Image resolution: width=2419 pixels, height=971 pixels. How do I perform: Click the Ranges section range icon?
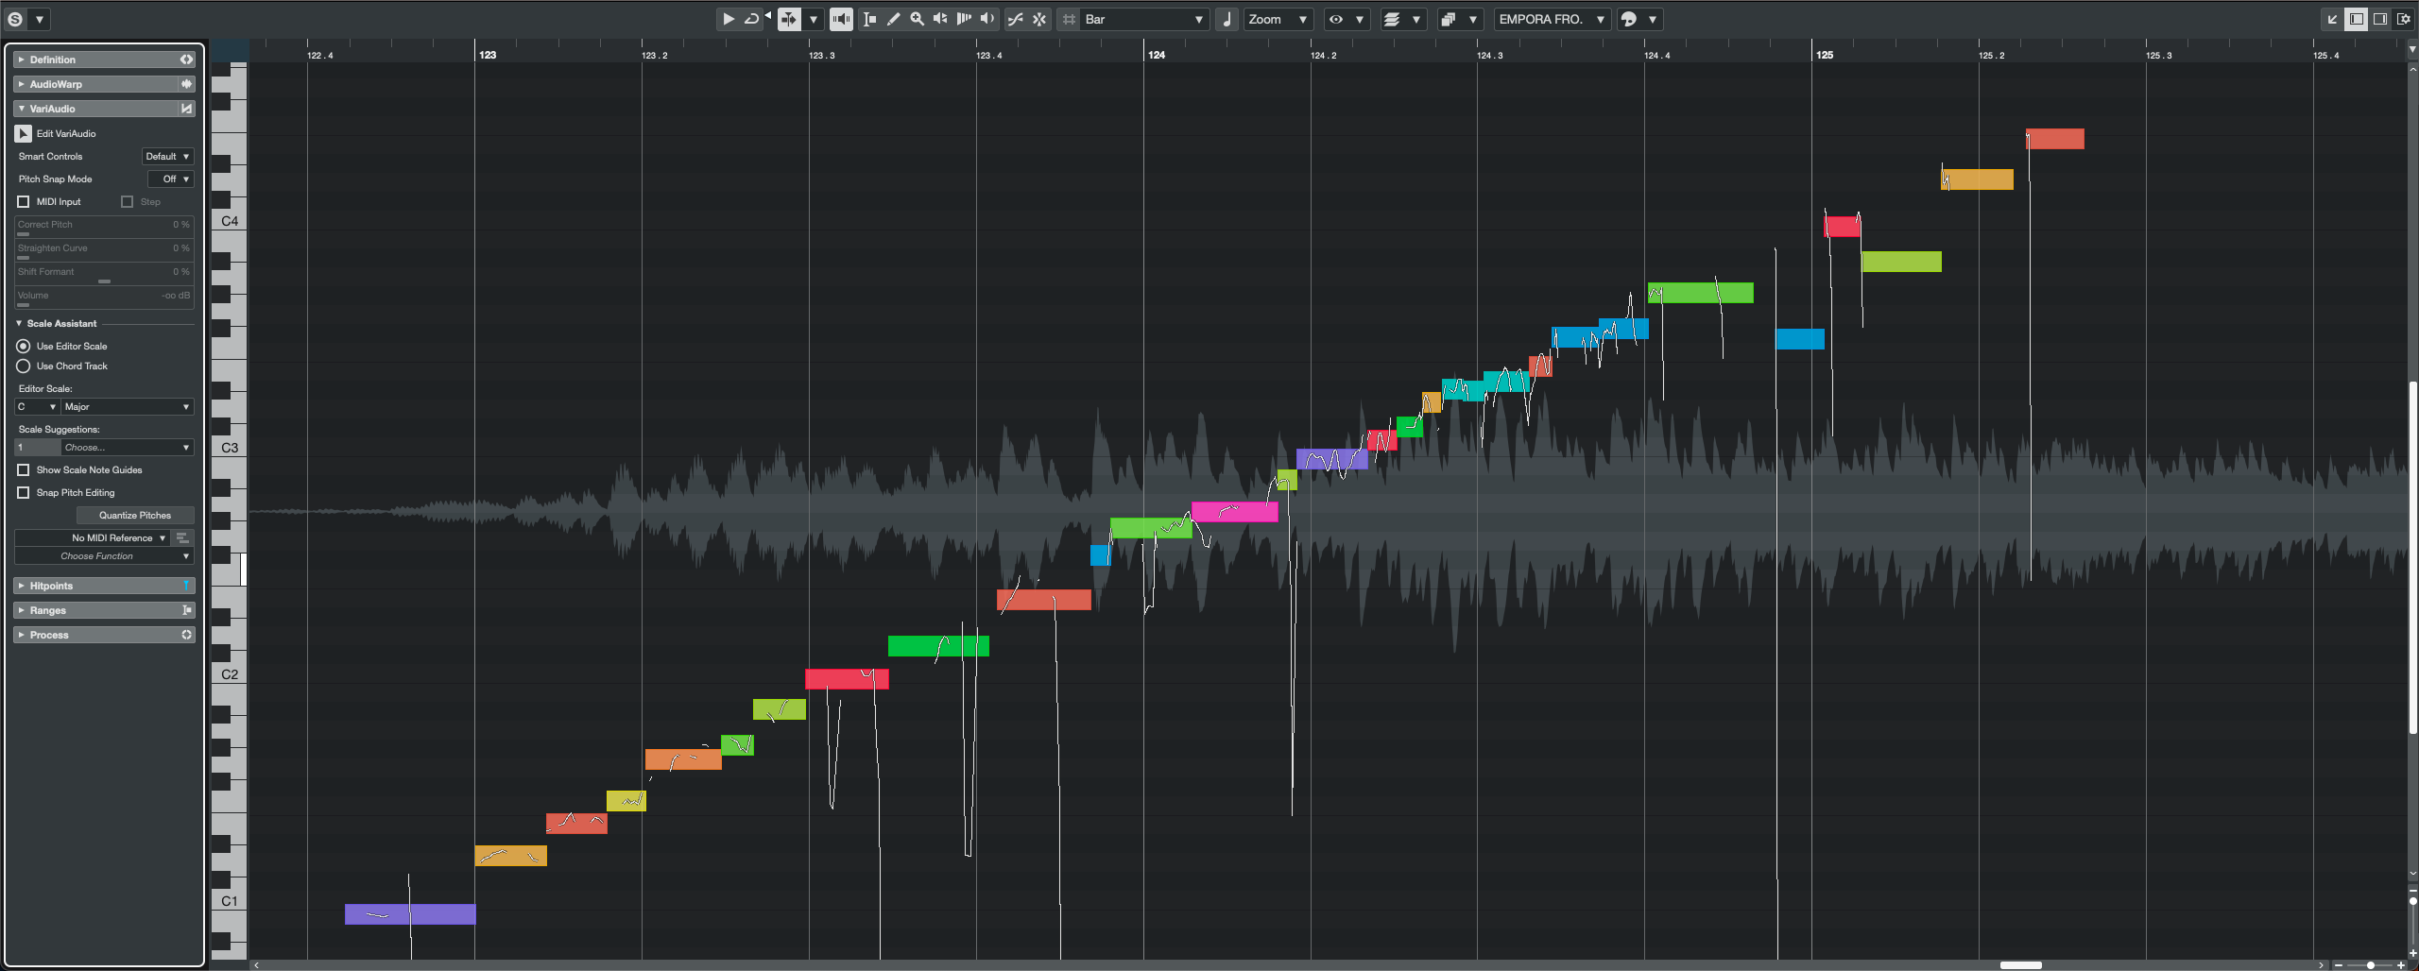(186, 610)
